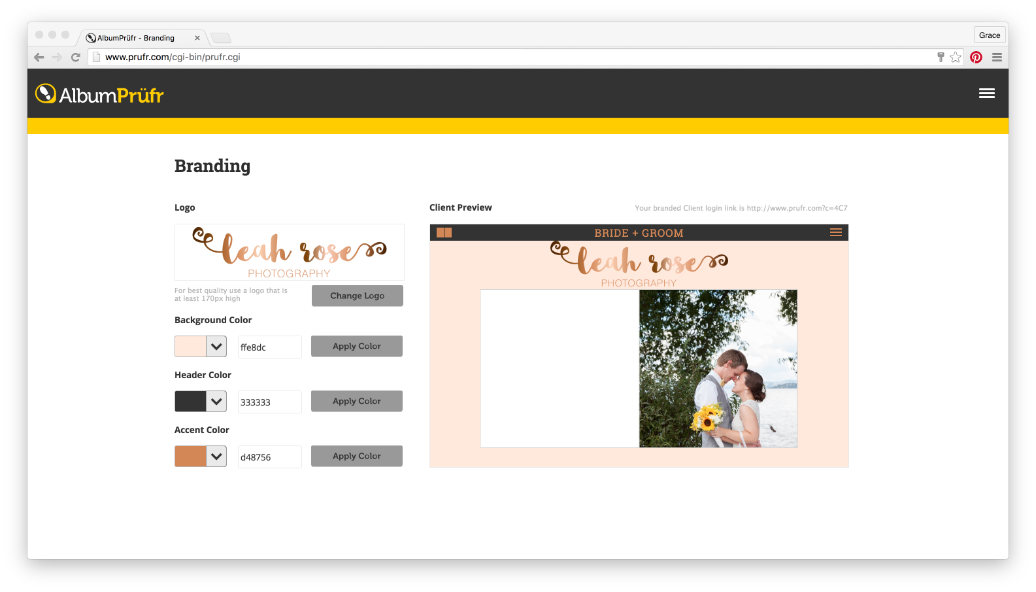This screenshot has width=1036, height=592.
Task: Click the Accent Color label
Action: [202, 430]
